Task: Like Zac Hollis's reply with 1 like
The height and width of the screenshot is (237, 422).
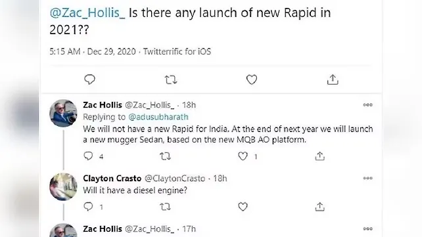Action: pos(243,156)
